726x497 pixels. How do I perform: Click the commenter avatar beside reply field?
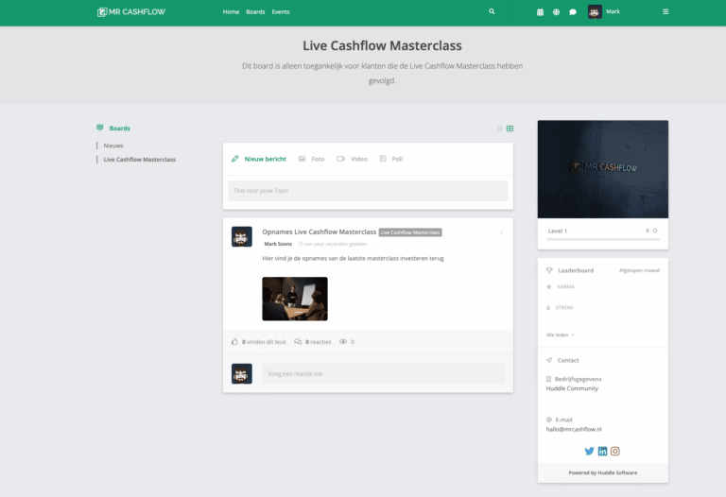pyautogui.click(x=242, y=373)
